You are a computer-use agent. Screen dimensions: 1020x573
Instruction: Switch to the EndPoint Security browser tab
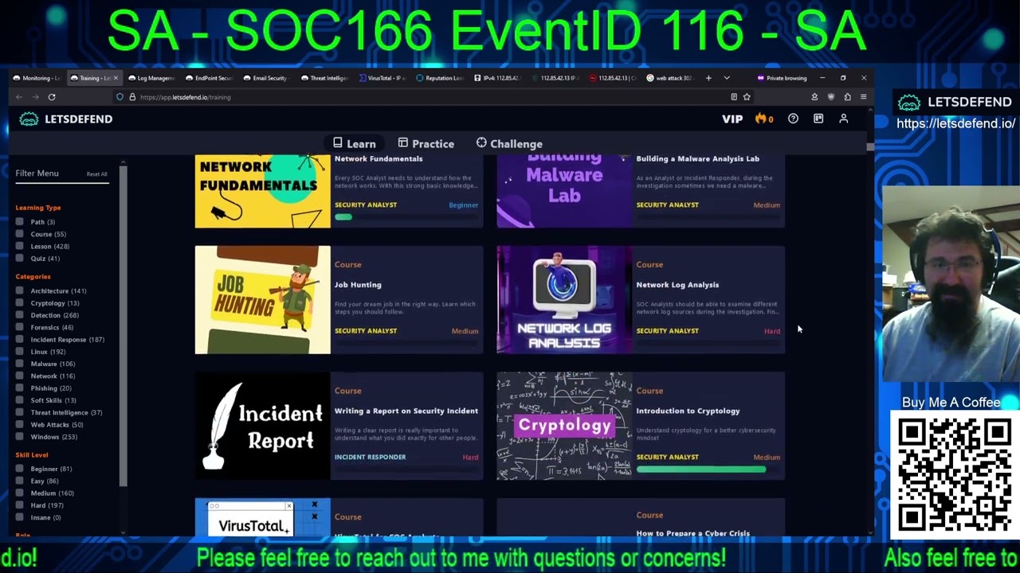point(208,78)
